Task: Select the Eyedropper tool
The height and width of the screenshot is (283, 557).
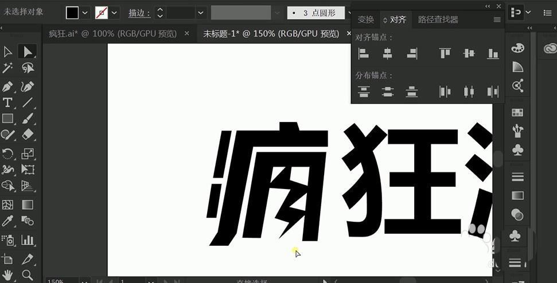Action: (7, 221)
